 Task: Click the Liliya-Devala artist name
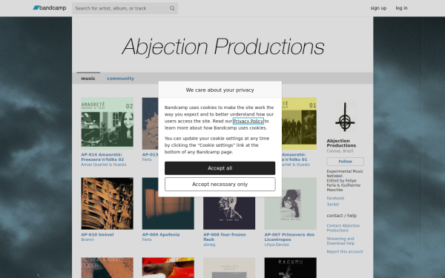coord(277,245)
